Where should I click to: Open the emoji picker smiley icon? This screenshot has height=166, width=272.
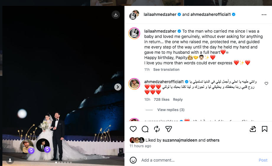133,160
